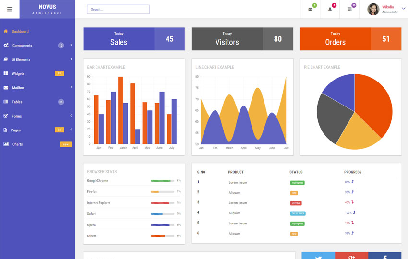Open the Wikolia user dropdown arrow
The height and width of the screenshot is (259, 408).
(403, 9)
